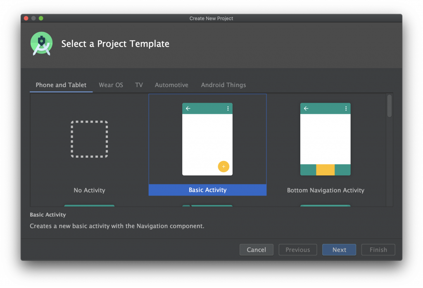Pick the Bottom Navigation Activity template preview
The width and height of the screenshot is (423, 288).
326,139
